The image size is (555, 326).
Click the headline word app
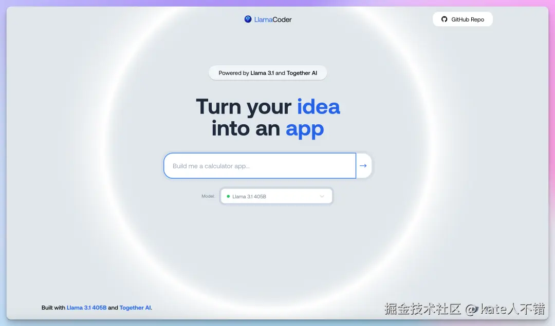tap(305, 129)
